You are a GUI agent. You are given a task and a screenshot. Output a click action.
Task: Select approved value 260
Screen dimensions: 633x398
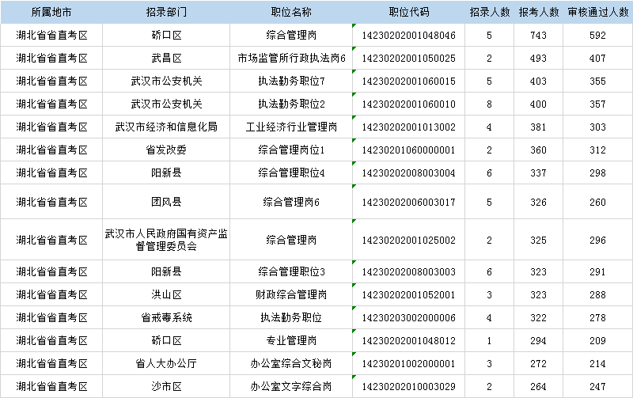[x=598, y=202]
